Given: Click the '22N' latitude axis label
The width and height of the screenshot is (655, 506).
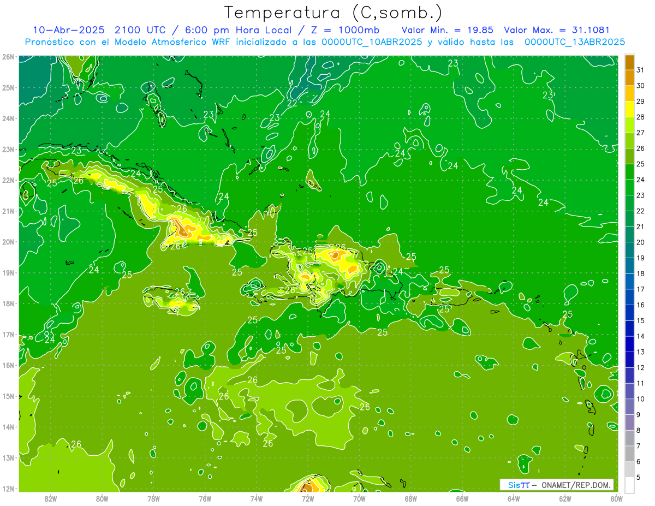Looking at the screenshot, I should coord(8,180).
